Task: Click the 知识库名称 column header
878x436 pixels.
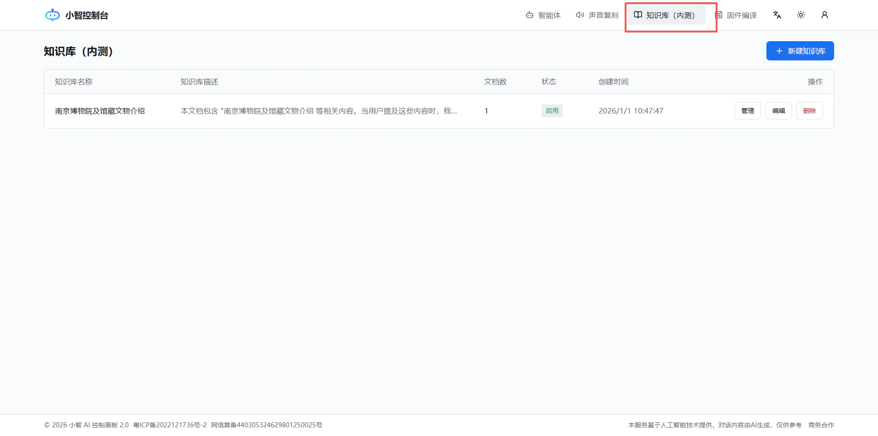Action: coord(74,81)
